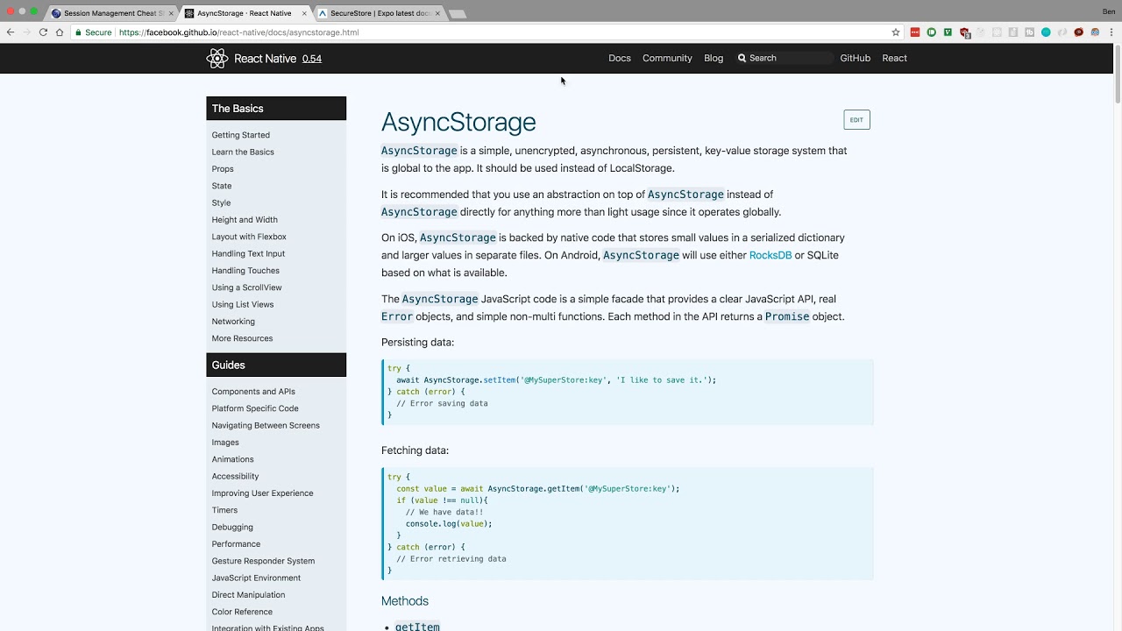The width and height of the screenshot is (1122, 631).
Task: Open the Style sidebar link
Action: [221, 202]
